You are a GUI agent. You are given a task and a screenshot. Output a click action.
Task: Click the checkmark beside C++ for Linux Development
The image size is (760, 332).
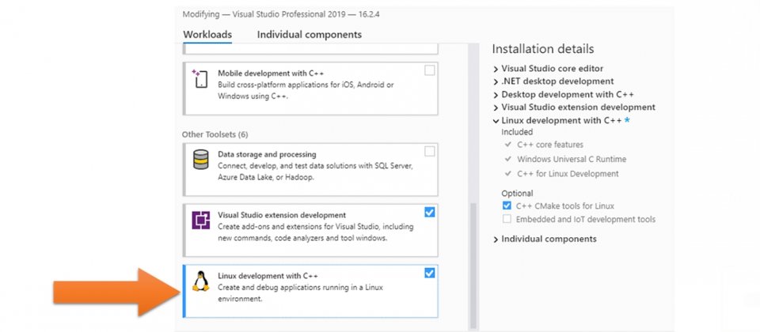click(x=508, y=173)
